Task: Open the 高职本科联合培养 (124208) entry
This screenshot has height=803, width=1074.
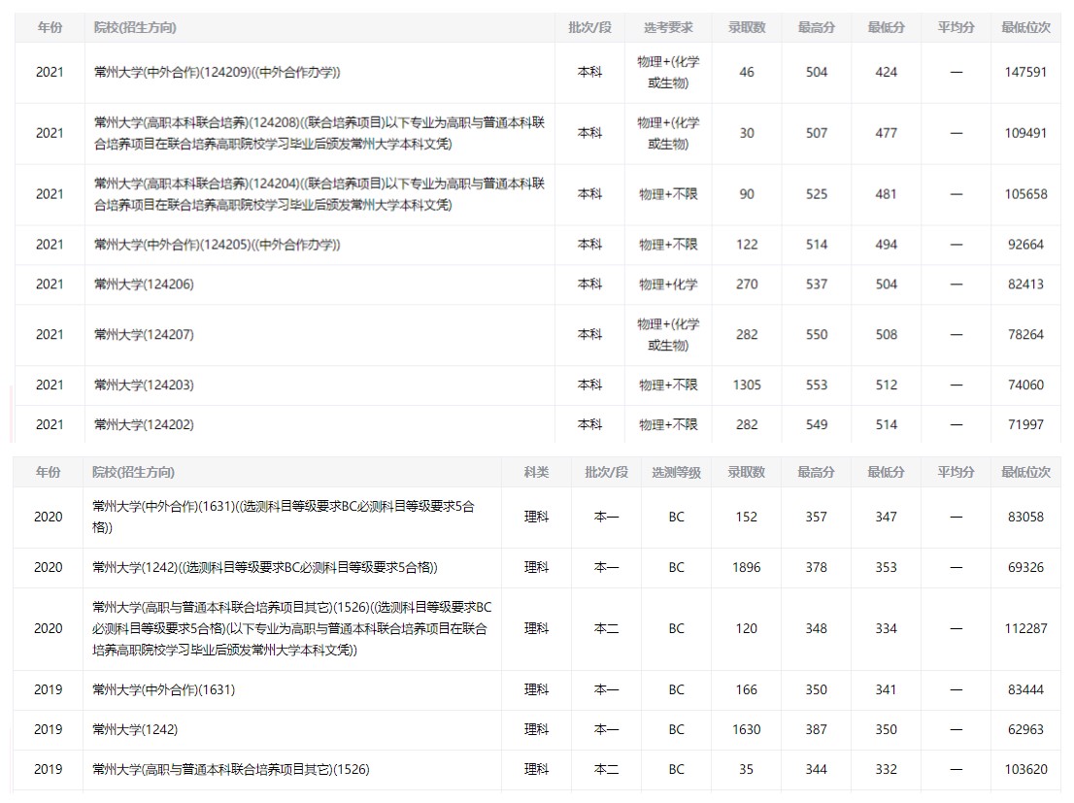Action: (x=319, y=133)
